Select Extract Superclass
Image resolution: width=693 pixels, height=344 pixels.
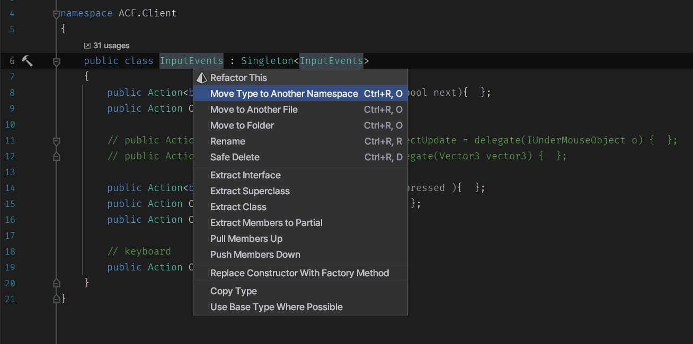[300, 191]
